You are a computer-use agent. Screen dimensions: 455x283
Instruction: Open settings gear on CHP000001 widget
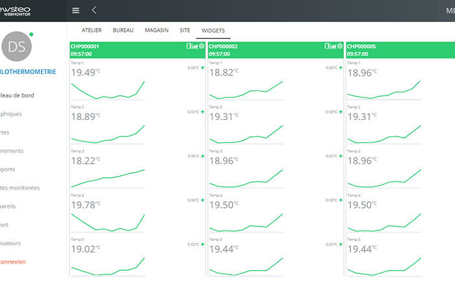click(201, 46)
